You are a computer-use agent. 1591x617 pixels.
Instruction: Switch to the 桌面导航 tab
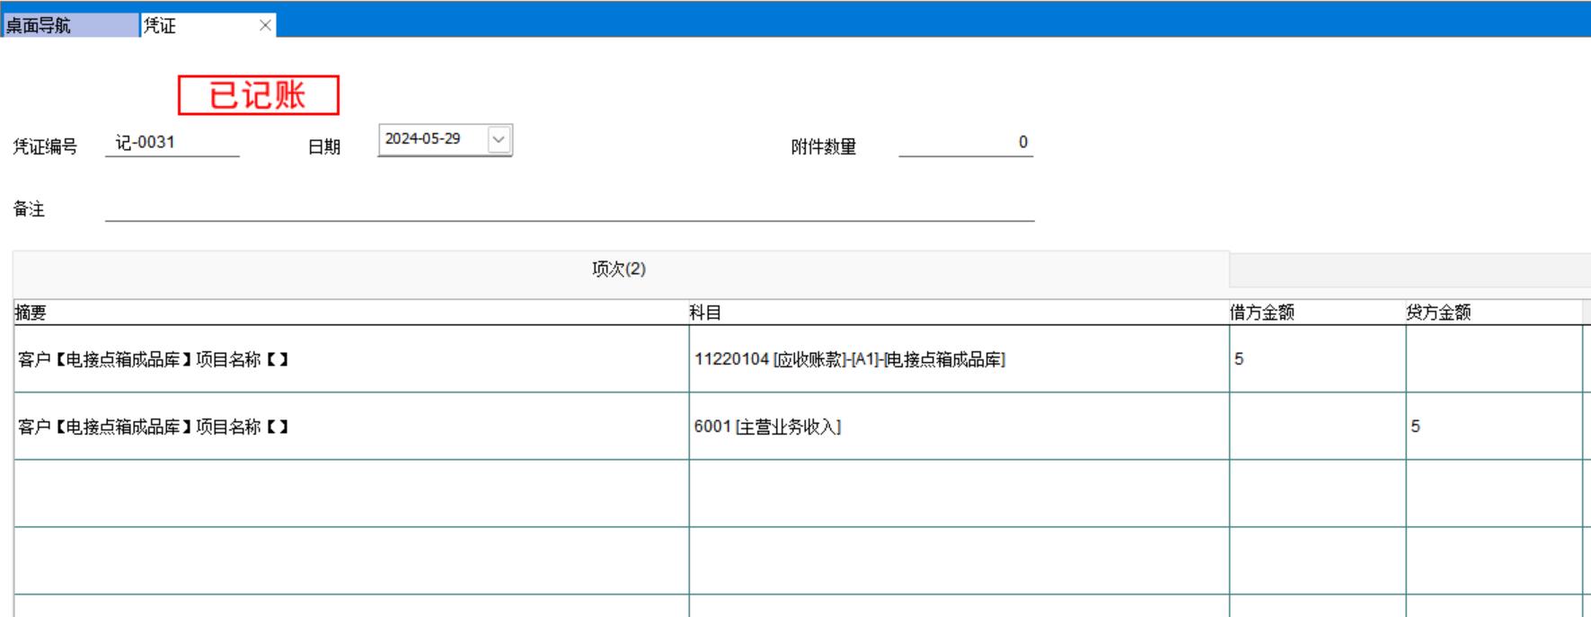(x=70, y=25)
